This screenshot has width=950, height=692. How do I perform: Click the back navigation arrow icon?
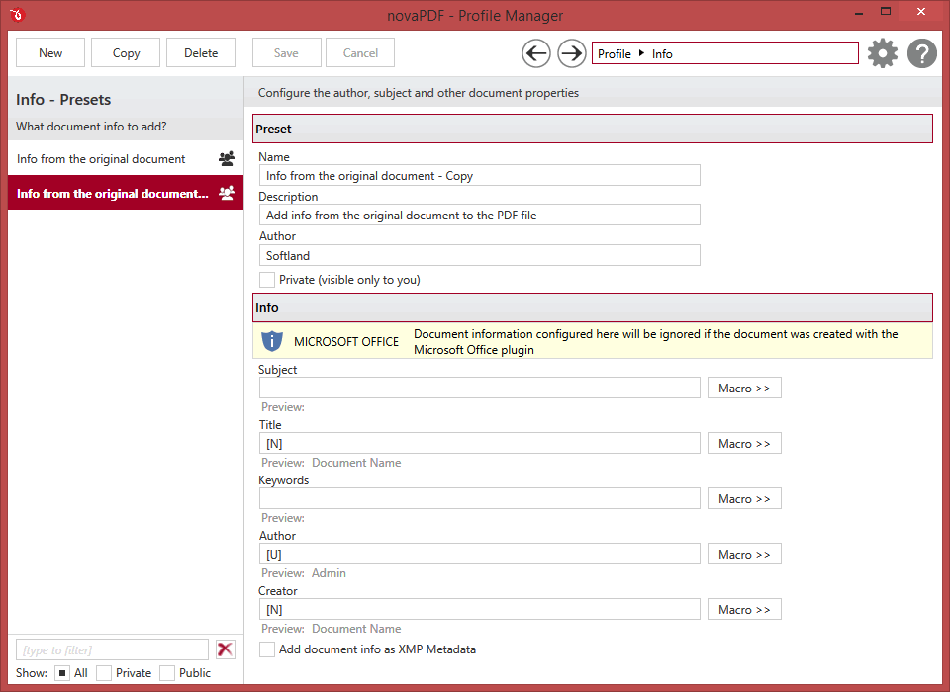536,54
